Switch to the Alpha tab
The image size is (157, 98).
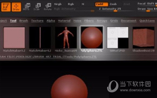click(x=51, y=21)
